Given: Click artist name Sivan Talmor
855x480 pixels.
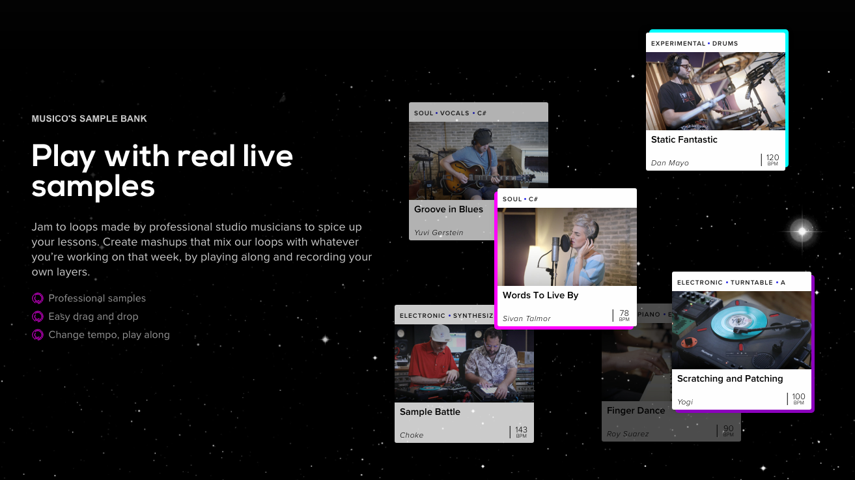Looking at the screenshot, I should coord(527,318).
